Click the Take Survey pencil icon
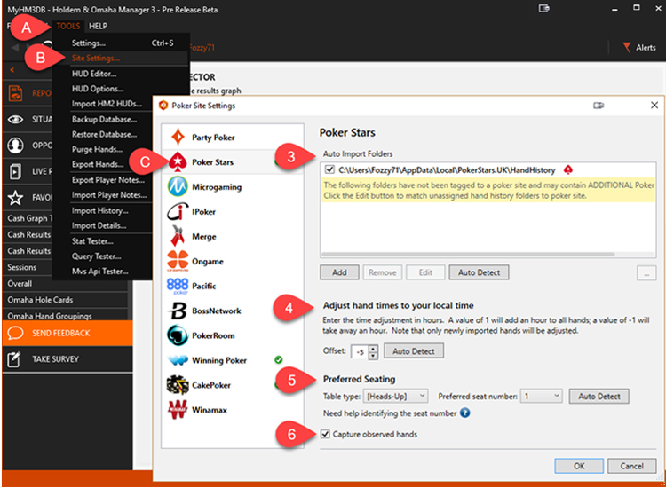Viewport: 666px width, 488px height. click(14, 359)
